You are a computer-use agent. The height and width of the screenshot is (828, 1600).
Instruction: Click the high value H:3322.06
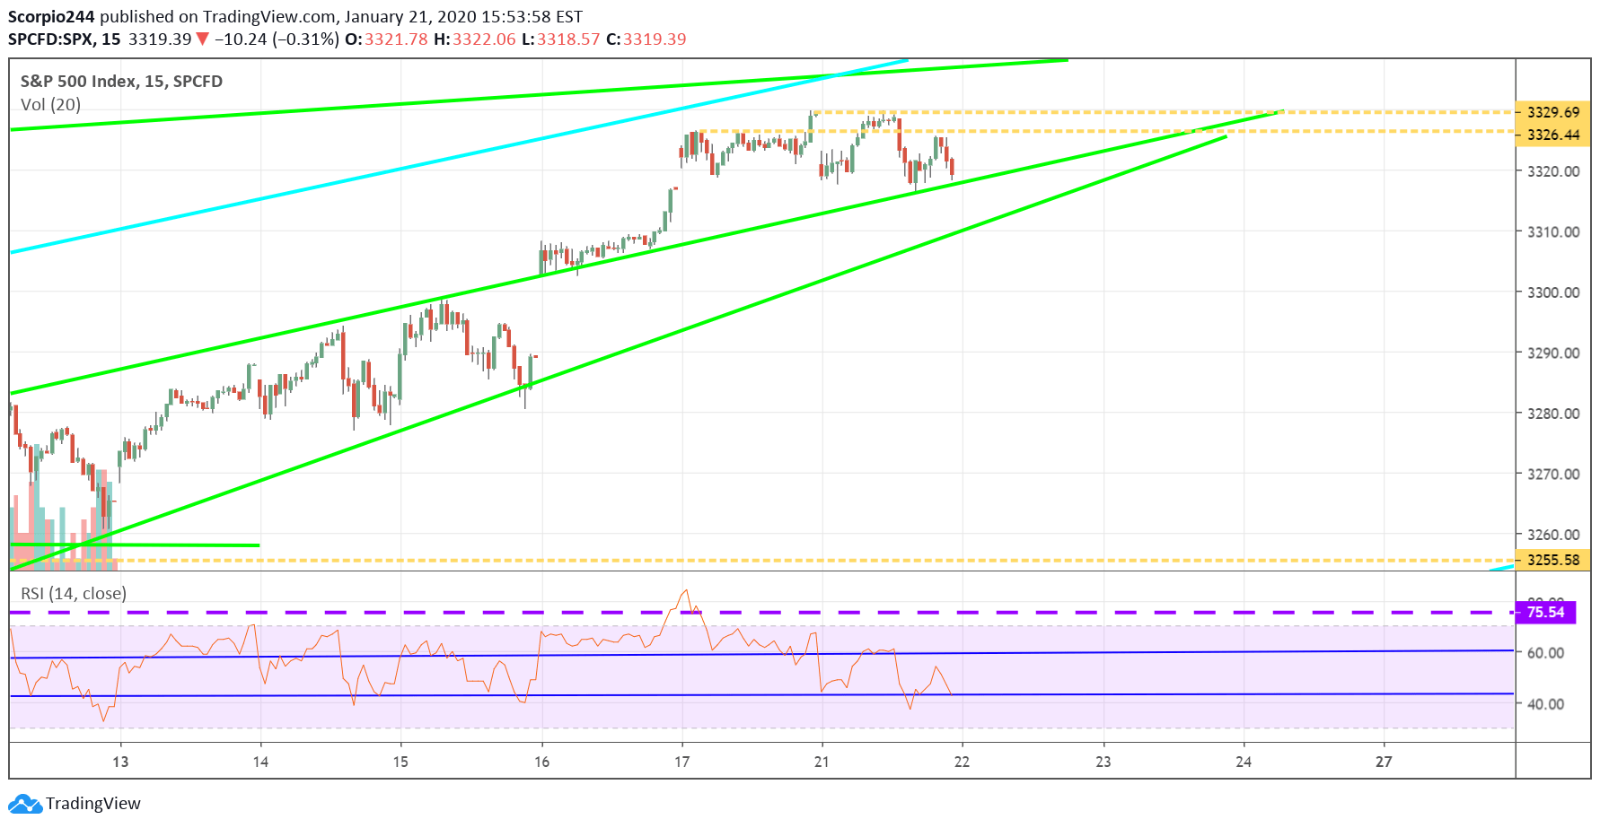tap(475, 39)
